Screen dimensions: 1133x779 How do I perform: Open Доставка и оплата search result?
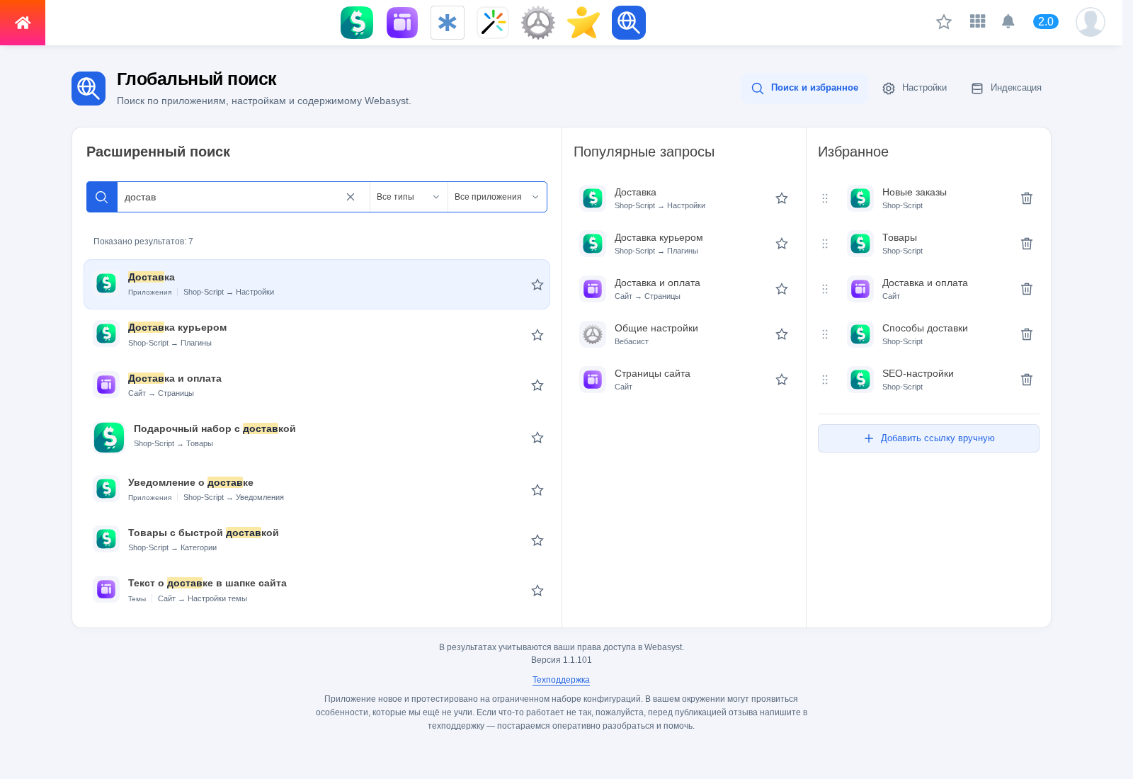coord(317,385)
